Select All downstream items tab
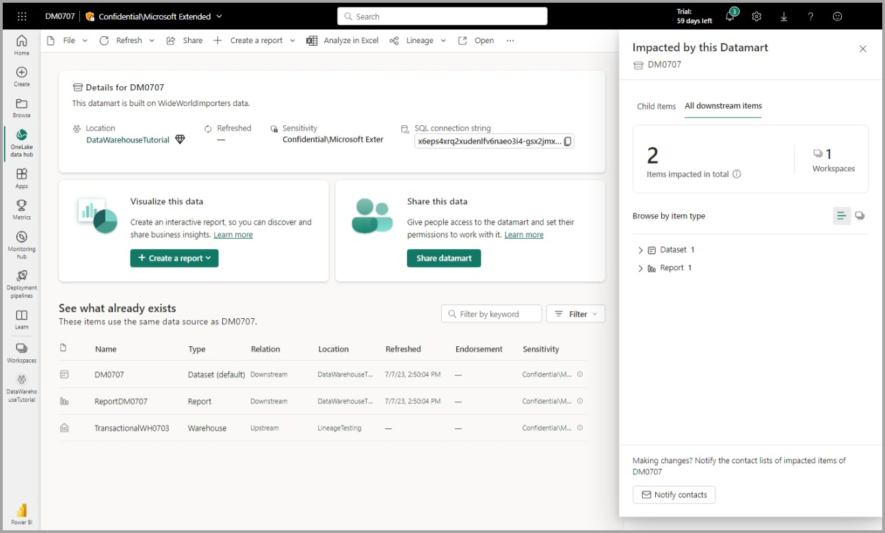Viewport: 885px width, 533px height. [723, 106]
